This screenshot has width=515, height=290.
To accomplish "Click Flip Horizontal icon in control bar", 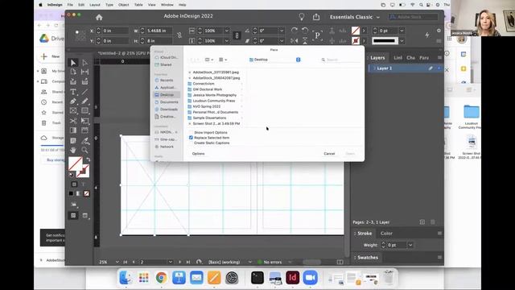I will tap(295, 41).
